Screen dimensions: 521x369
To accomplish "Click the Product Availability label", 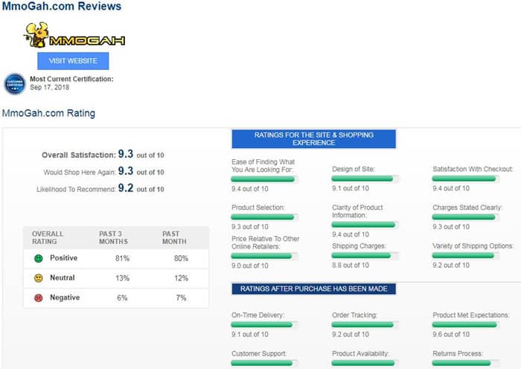I will pyautogui.click(x=360, y=353).
